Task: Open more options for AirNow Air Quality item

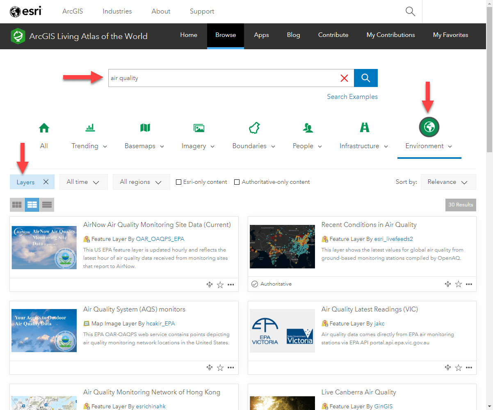Action: tap(231, 285)
